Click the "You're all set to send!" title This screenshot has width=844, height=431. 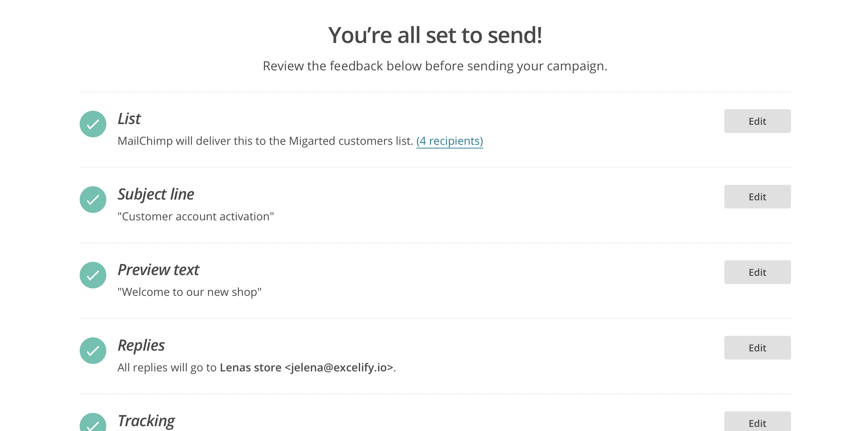click(435, 35)
